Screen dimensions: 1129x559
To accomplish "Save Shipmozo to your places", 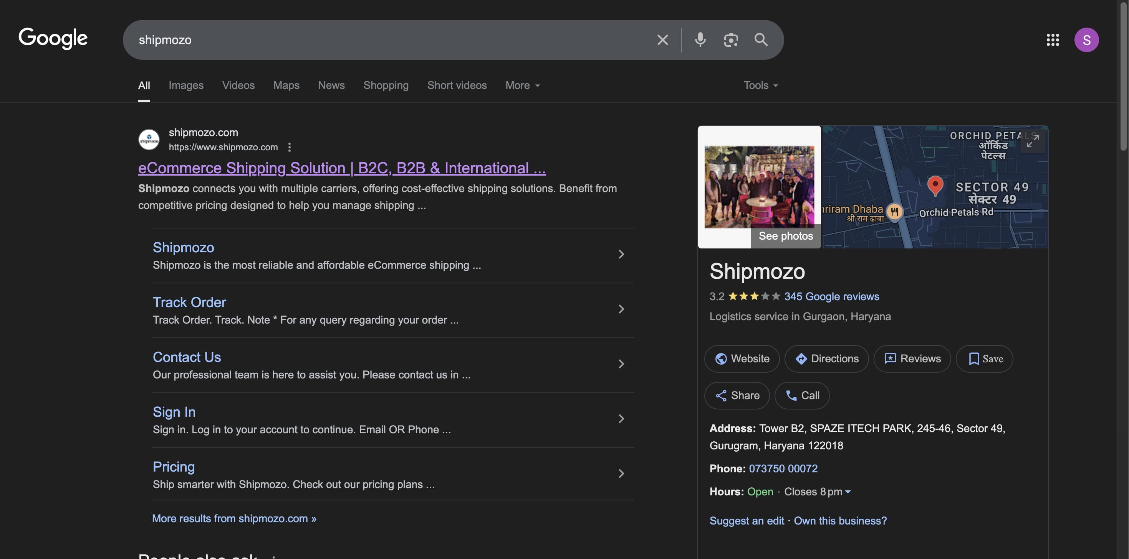I will (984, 358).
